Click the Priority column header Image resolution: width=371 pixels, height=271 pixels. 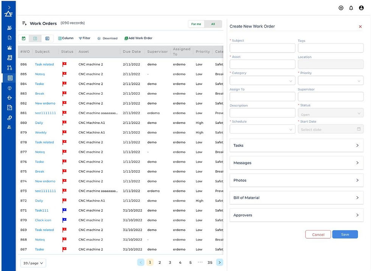(x=203, y=51)
